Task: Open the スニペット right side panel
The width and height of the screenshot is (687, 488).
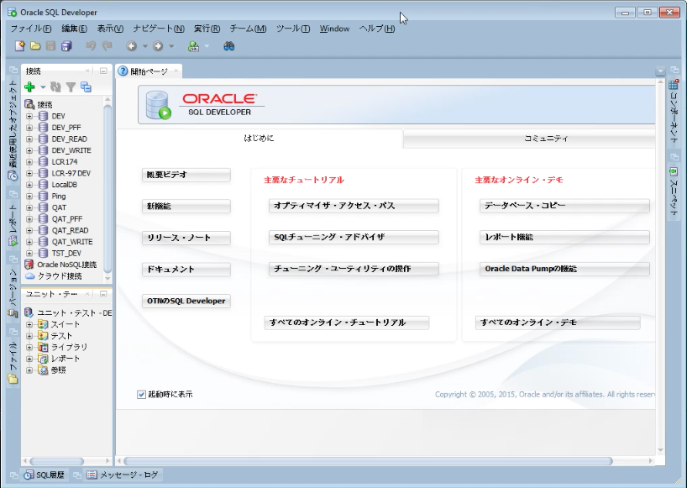Action: (x=674, y=192)
